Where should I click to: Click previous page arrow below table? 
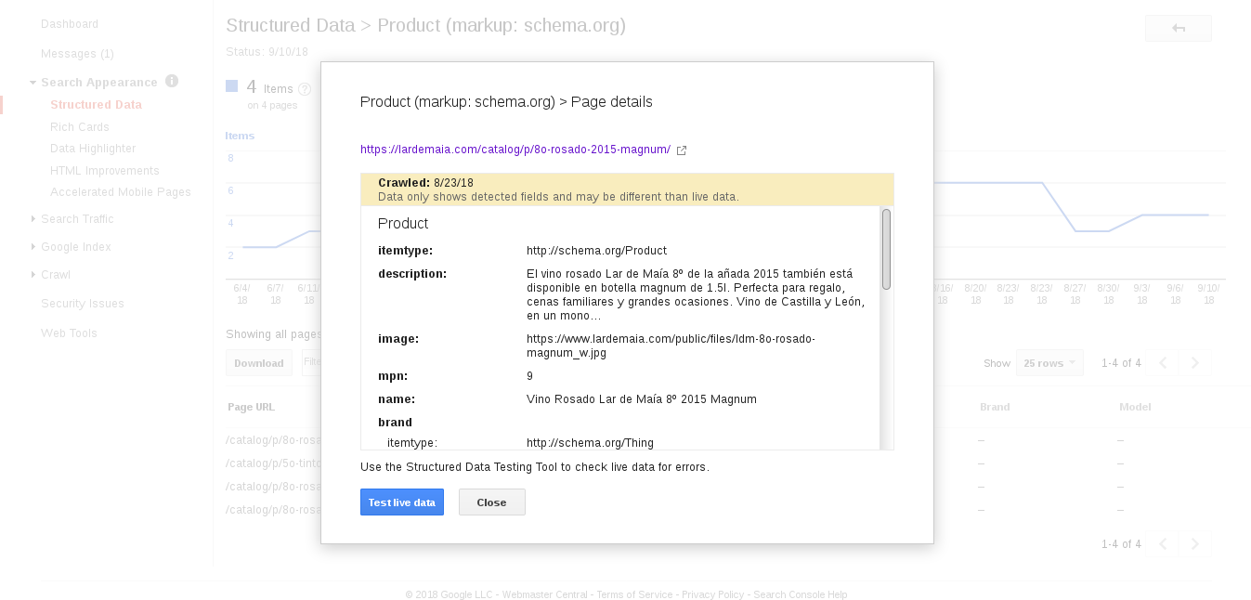point(1163,544)
